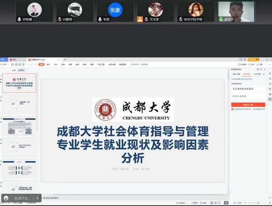Click the 协作 collaborate button
272x206 pixels.
(251, 64)
